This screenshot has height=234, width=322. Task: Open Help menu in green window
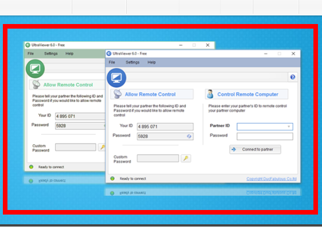pos(69,54)
